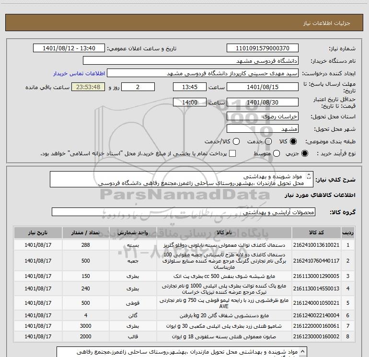Click the گروه کالا field محصولات آرایشی و بهداشتی

tap(184, 212)
